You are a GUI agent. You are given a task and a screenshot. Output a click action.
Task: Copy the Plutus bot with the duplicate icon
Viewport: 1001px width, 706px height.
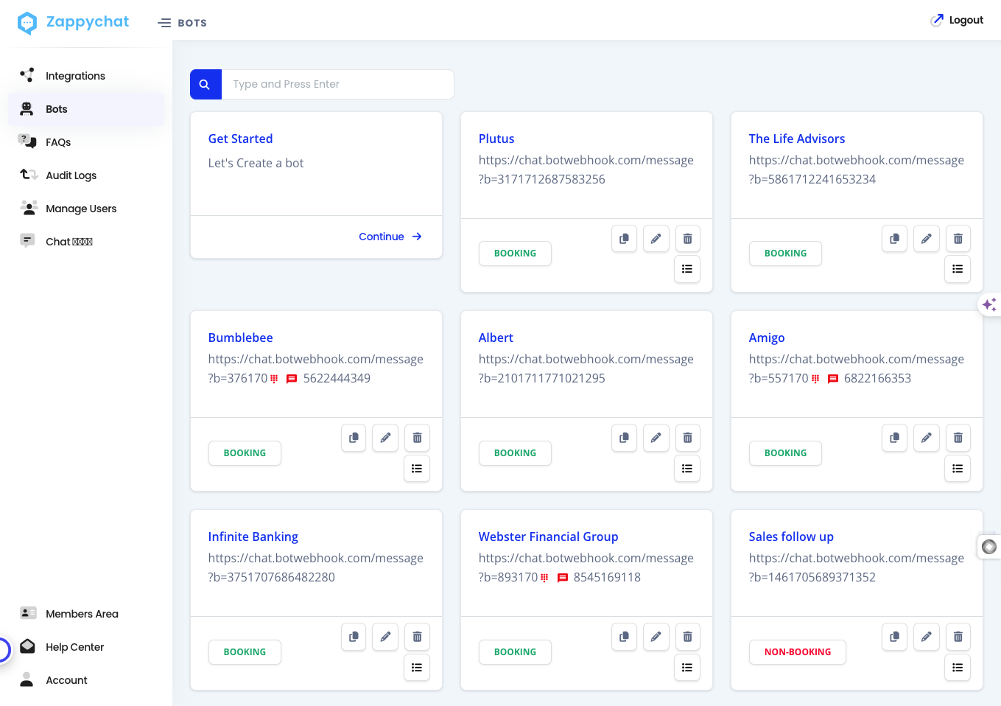pos(624,239)
